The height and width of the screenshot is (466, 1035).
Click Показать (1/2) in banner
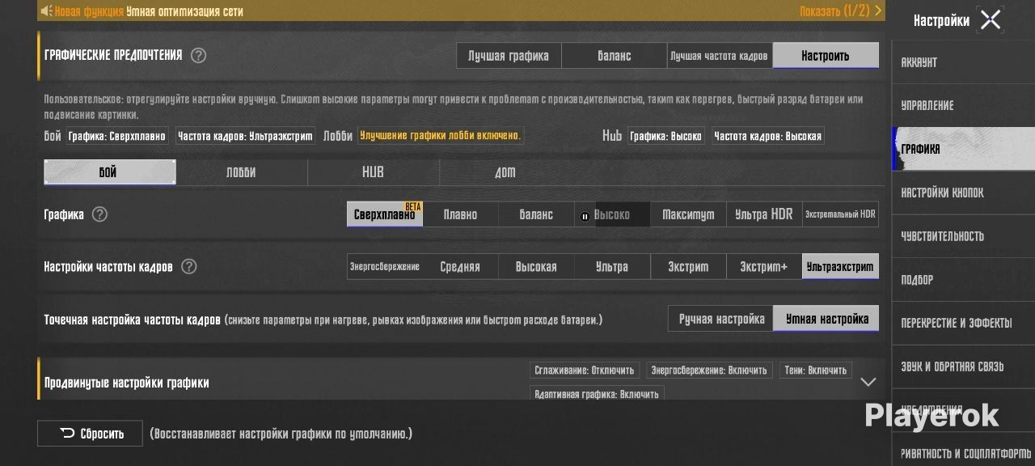(x=834, y=11)
